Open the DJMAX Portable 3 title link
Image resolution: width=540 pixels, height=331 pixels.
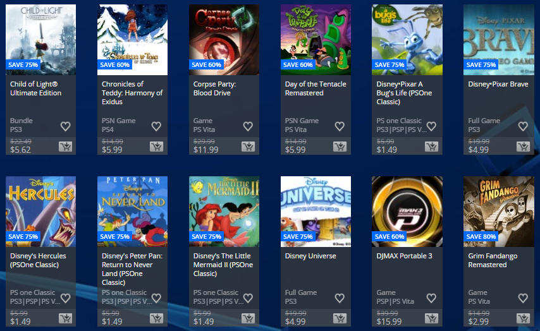[x=404, y=256]
